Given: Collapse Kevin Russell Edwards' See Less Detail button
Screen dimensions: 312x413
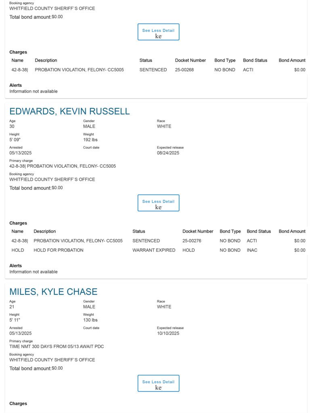Looking at the screenshot, I should click(158, 203).
